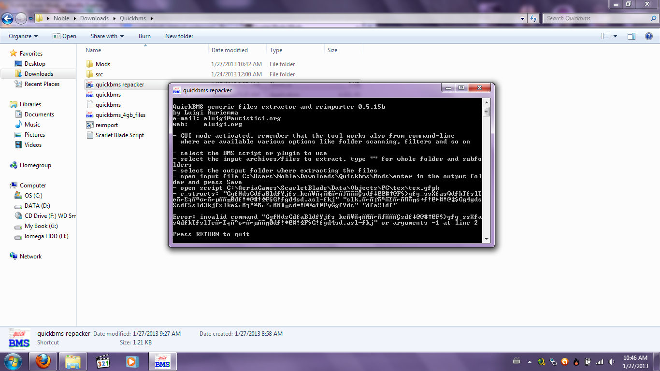Select the quickbms_4gb_files item
This screenshot has width=660, height=371.
point(120,115)
